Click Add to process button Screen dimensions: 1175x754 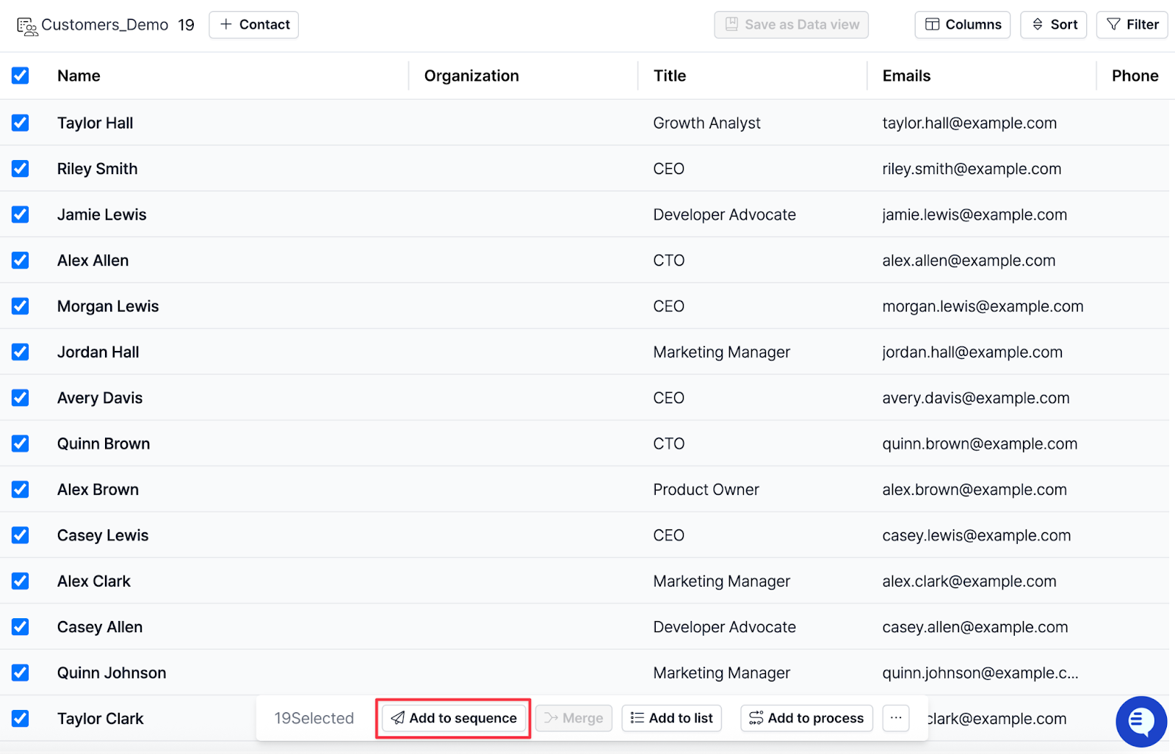pyautogui.click(x=806, y=718)
